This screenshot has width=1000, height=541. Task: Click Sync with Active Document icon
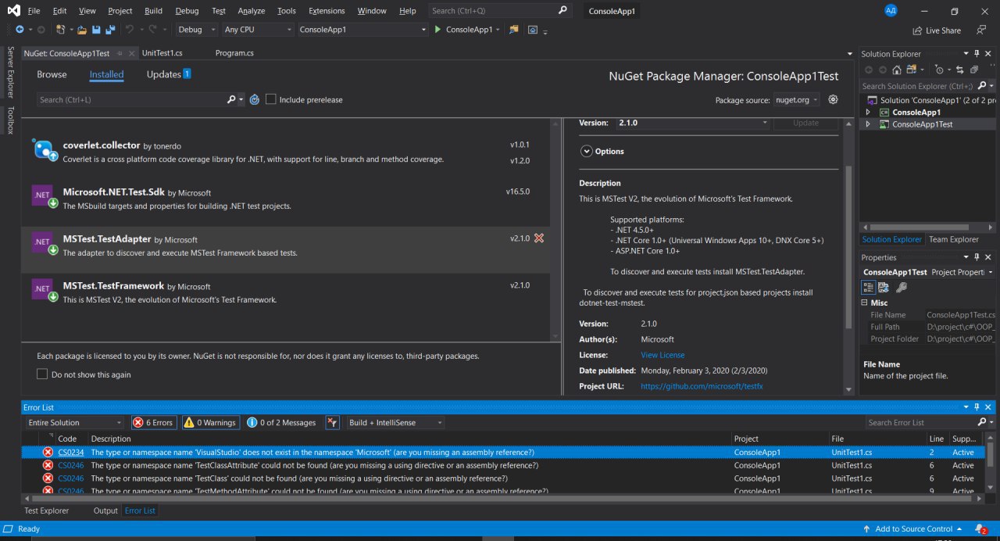coord(959,70)
